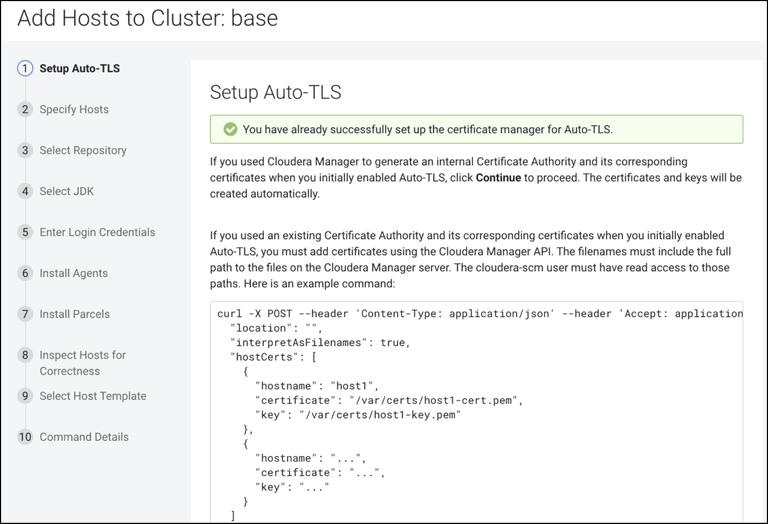Click the step 6 number badge

(x=25, y=273)
